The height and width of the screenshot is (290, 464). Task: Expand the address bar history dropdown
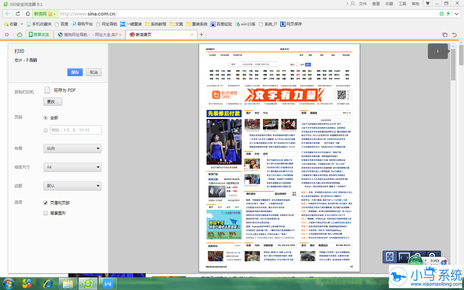click(456, 14)
